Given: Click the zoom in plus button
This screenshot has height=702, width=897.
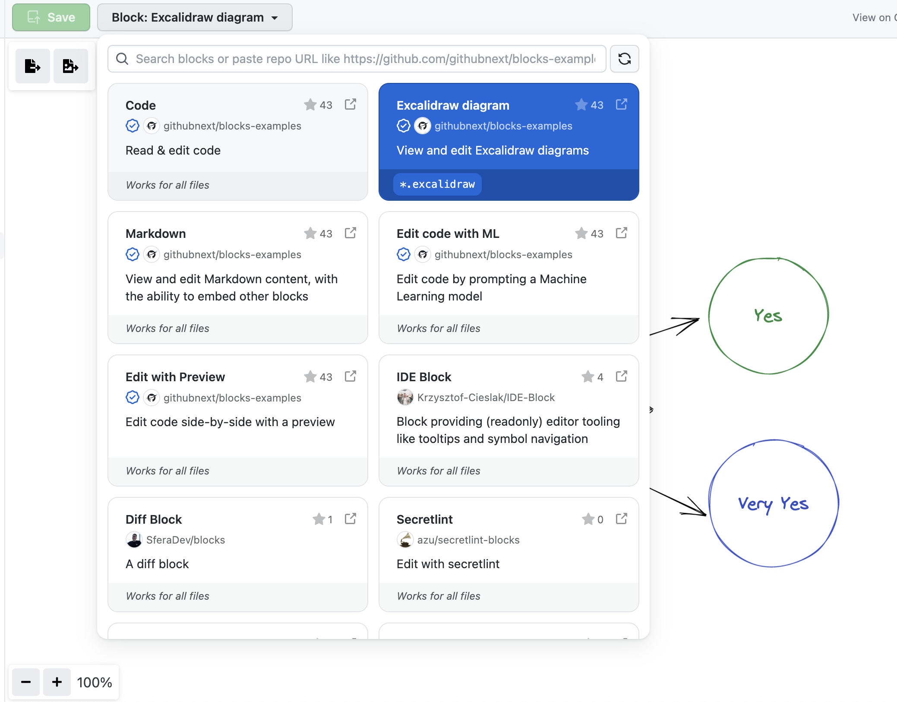Looking at the screenshot, I should click(57, 682).
